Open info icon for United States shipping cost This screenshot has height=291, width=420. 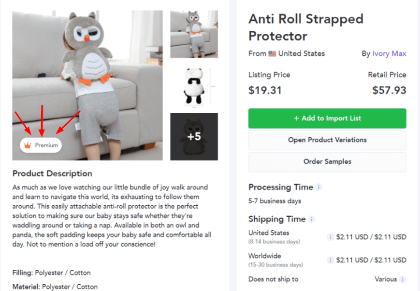point(331,237)
